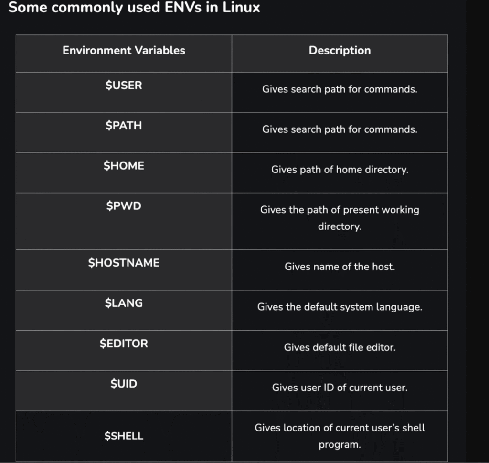This screenshot has height=463, width=489.
Task: Click "Gives default file editor" description
Action: tap(340, 347)
